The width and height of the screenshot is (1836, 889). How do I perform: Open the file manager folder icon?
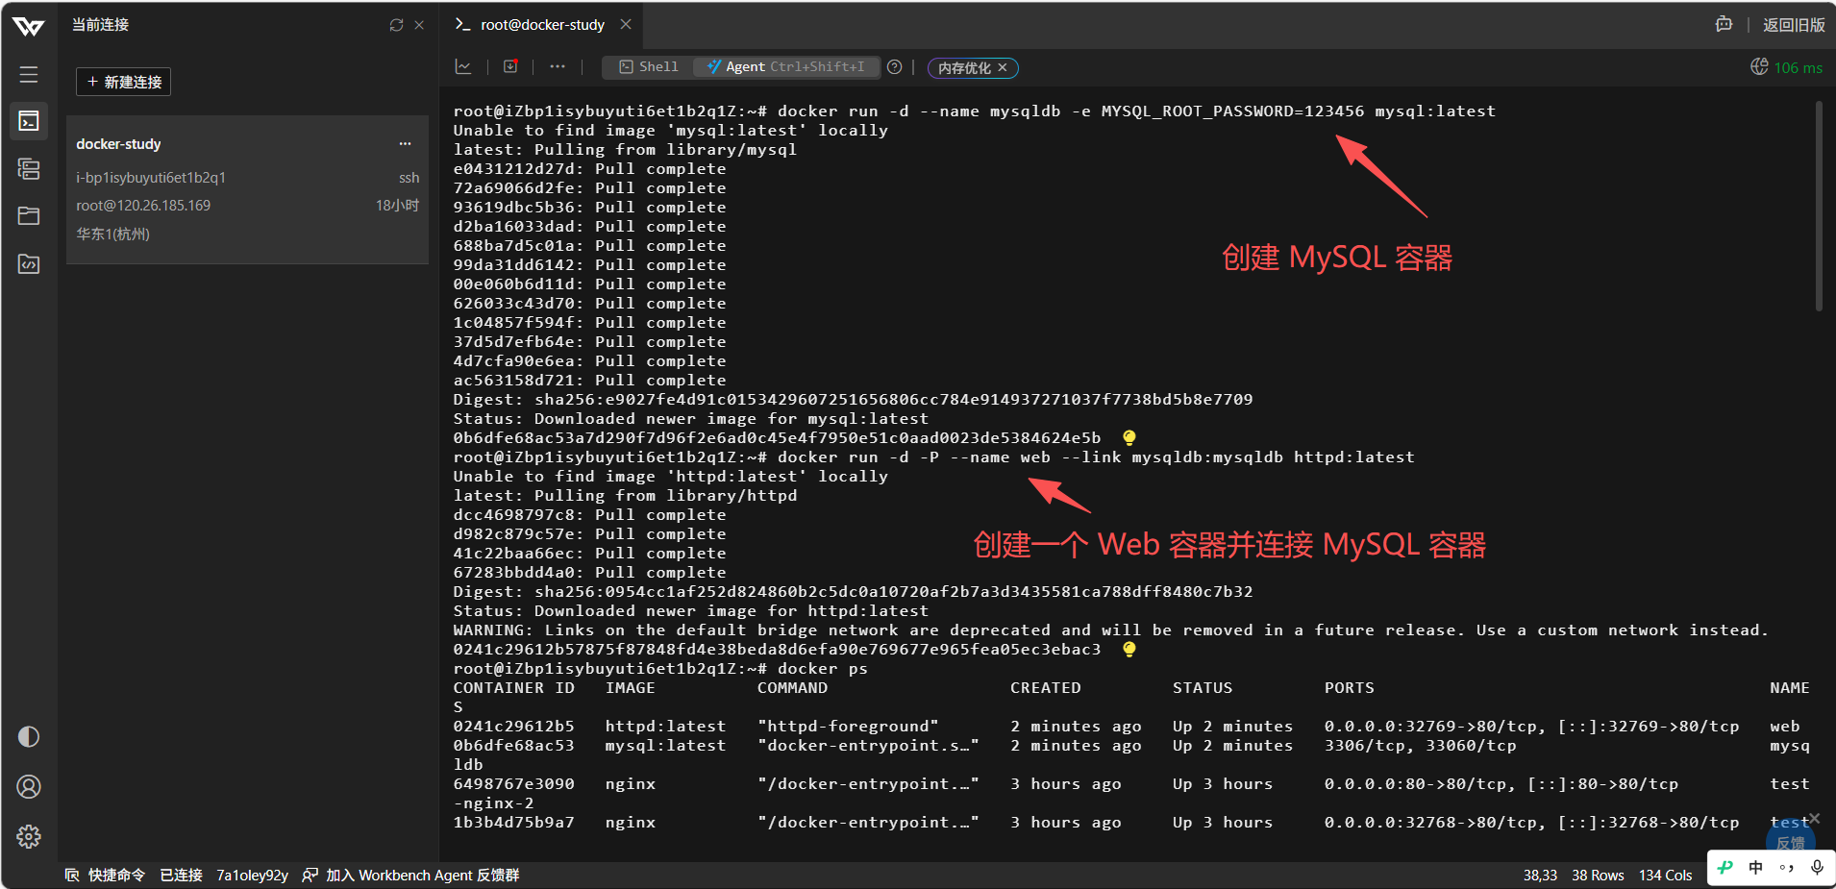tap(29, 215)
